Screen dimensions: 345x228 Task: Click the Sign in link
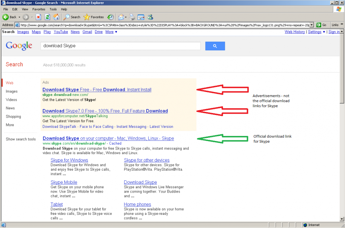click(x=334, y=32)
